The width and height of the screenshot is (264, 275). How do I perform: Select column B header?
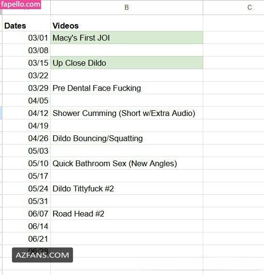pos(126,7)
